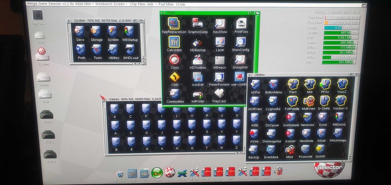The height and width of the screenshot is (185, 391).
Task: Launch GraphicDump in Tools window
Action: click(197, 23)
